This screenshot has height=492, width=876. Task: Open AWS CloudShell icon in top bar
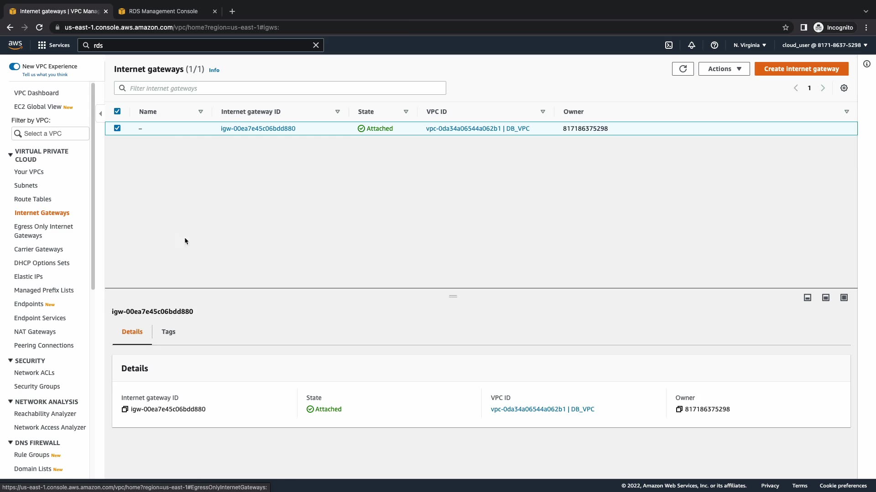(669, 45)
